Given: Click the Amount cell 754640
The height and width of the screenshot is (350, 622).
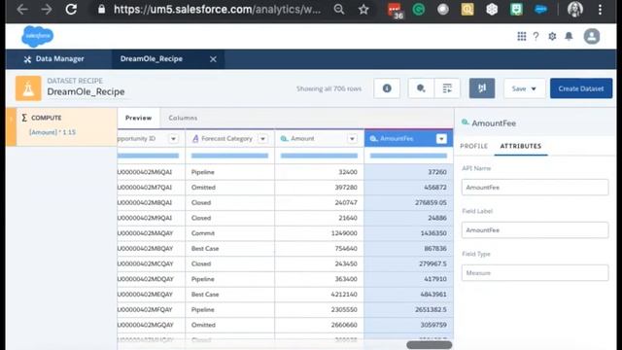Looking at the screenshot, I should pyautogui.click(x=319, y=249).
